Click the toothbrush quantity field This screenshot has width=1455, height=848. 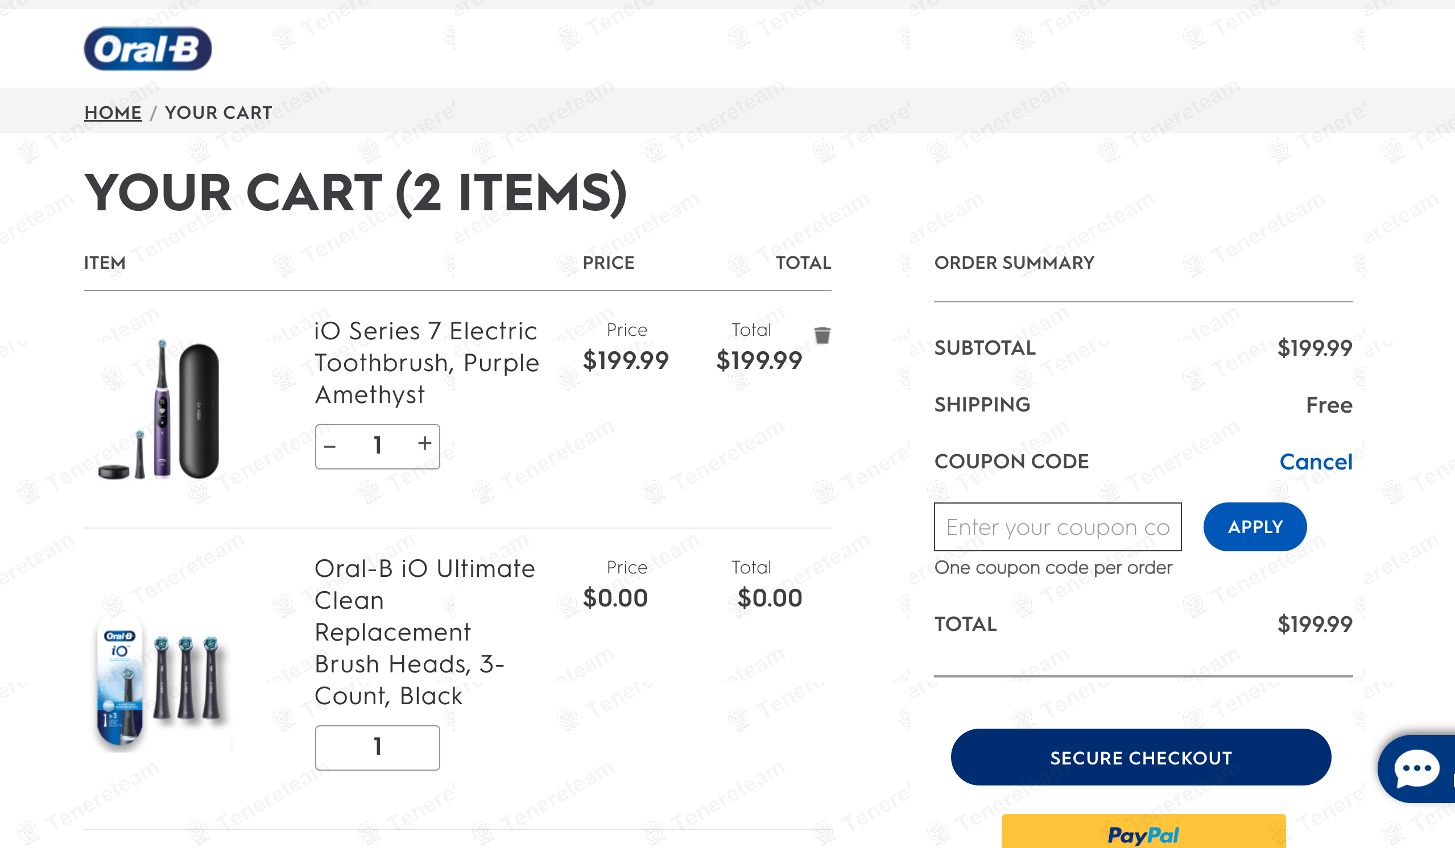tap(378, 446)
